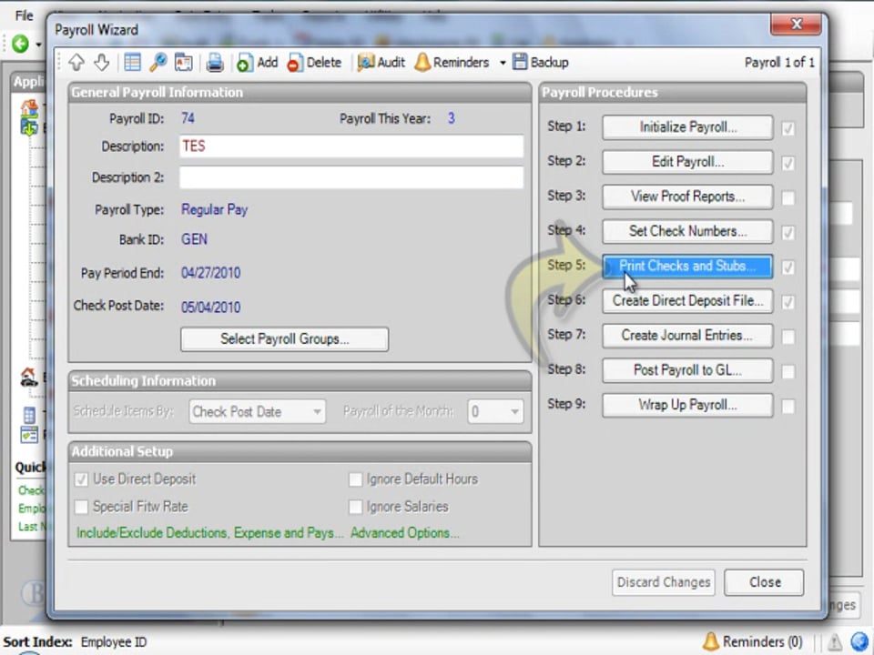Viewport: 874px width, 655px height.
Task: Click the warning triangle status icon
Action: tap(835, 643)
